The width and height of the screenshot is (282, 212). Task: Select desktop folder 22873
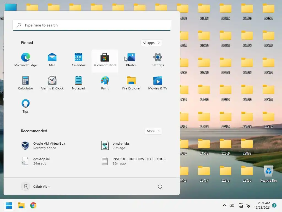coord(226,174)
